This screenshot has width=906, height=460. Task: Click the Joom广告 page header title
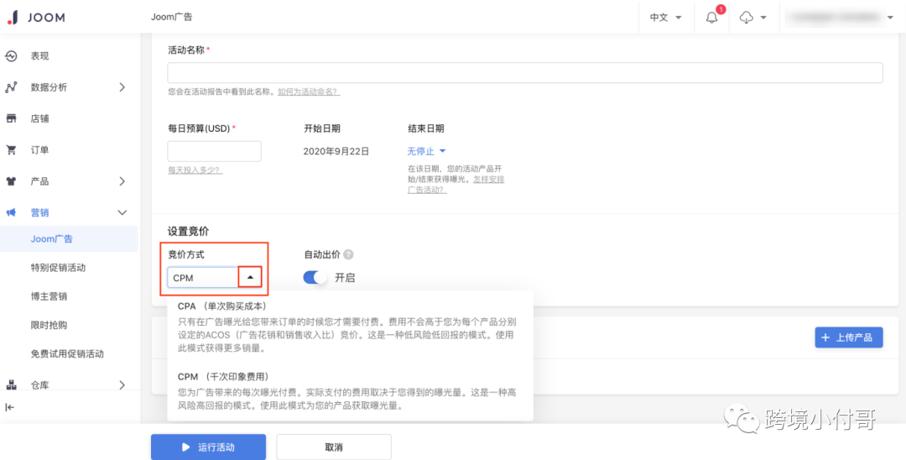click(x=172, y=18)
